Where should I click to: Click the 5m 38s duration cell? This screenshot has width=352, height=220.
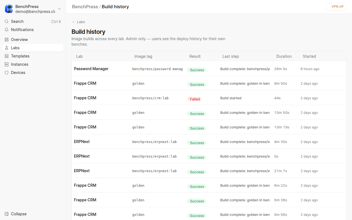[x=280, y=200]
